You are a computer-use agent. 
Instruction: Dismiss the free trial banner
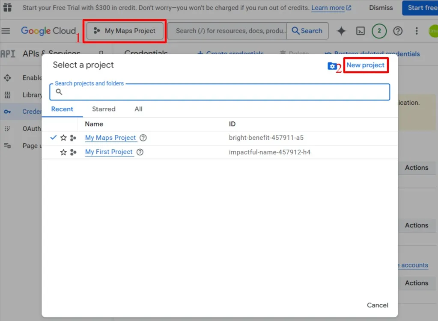pos(381,8)
